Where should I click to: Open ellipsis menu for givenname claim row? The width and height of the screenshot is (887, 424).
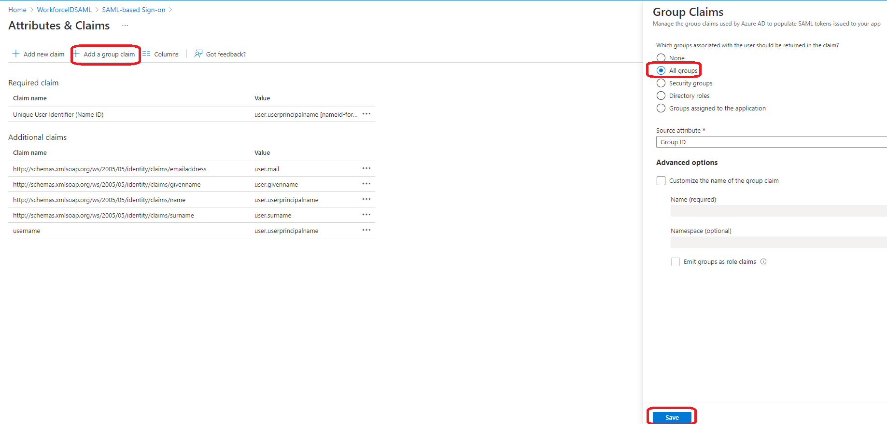coord(366,184)
